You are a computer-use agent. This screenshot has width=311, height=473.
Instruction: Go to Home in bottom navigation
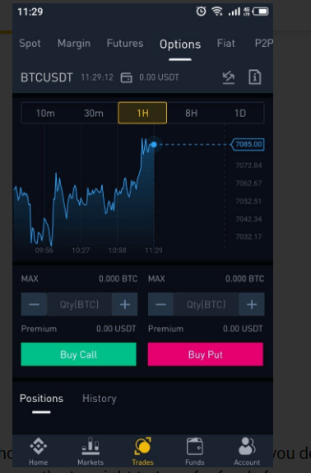point(38,451)
